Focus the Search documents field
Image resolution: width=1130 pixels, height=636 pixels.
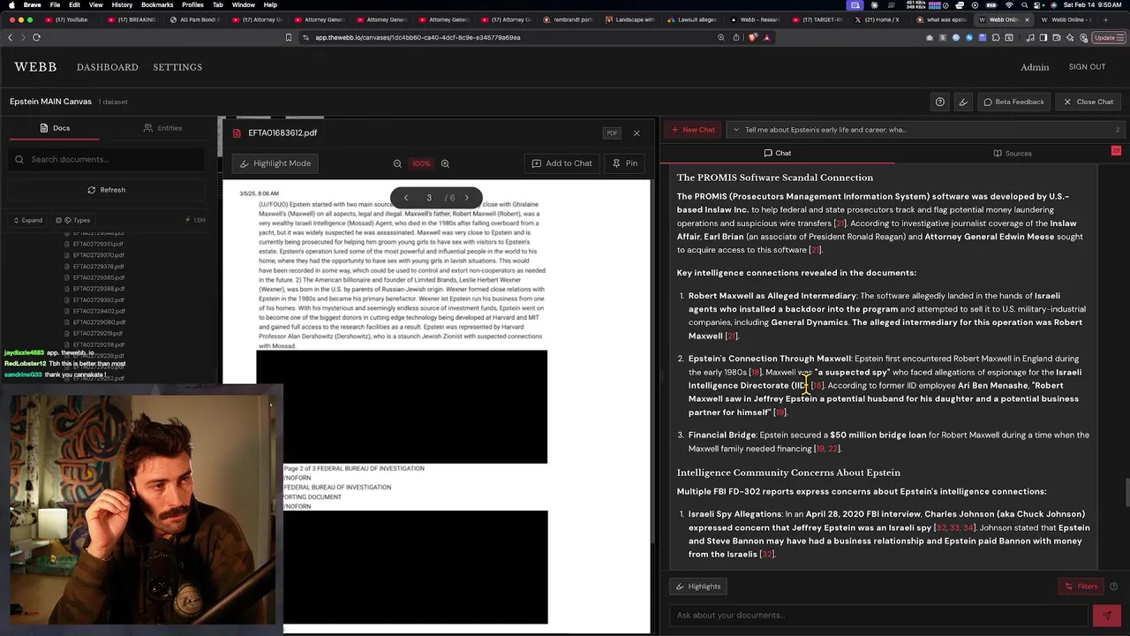(106, 160)
